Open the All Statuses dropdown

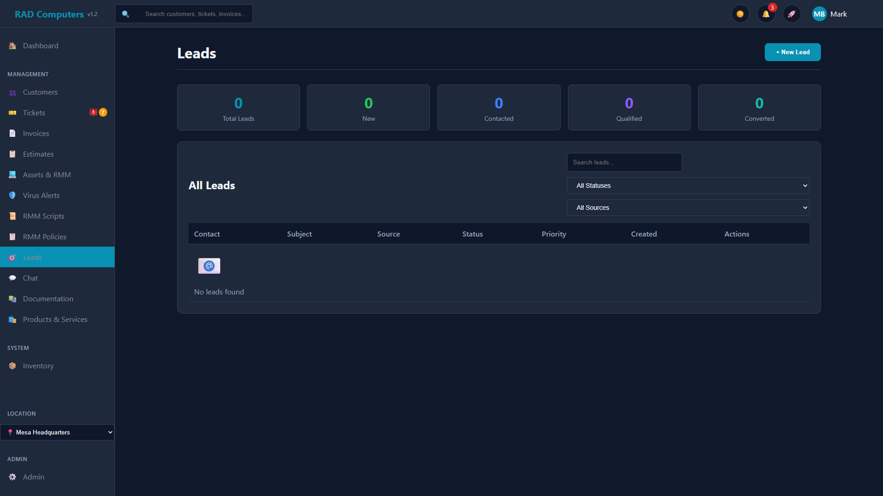(x=688, y=185)
